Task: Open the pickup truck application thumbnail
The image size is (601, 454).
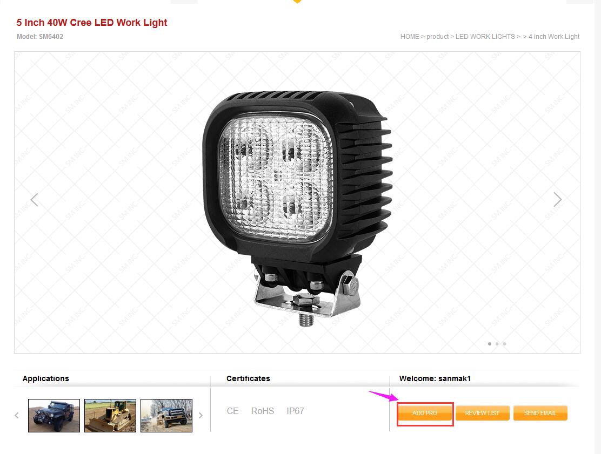Action: point(166,416)
